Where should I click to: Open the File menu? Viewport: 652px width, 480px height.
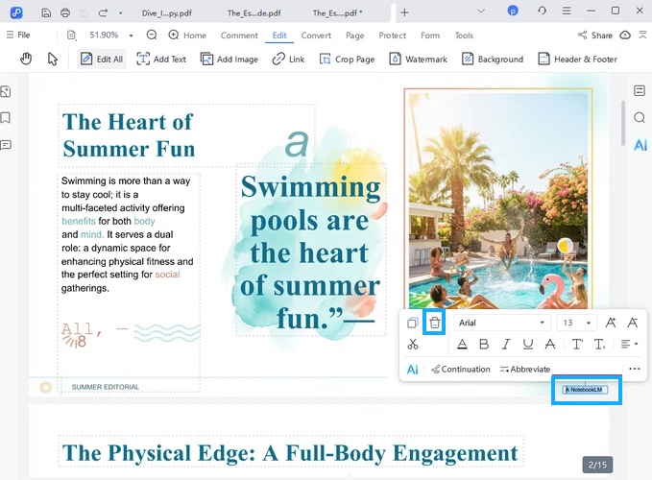pos(18,36)
